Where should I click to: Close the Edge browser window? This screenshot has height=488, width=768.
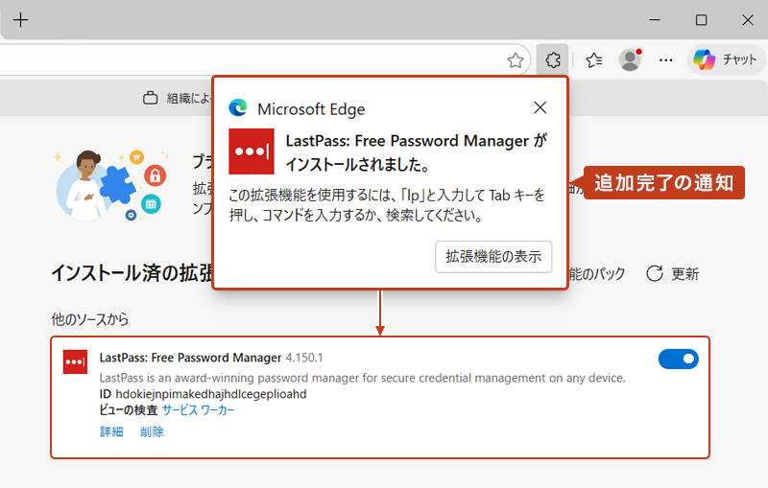tap(748, 20)
